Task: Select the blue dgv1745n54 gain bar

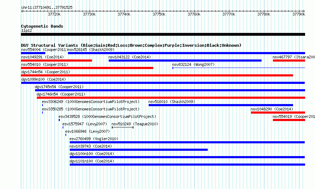Action: point(170,90)
